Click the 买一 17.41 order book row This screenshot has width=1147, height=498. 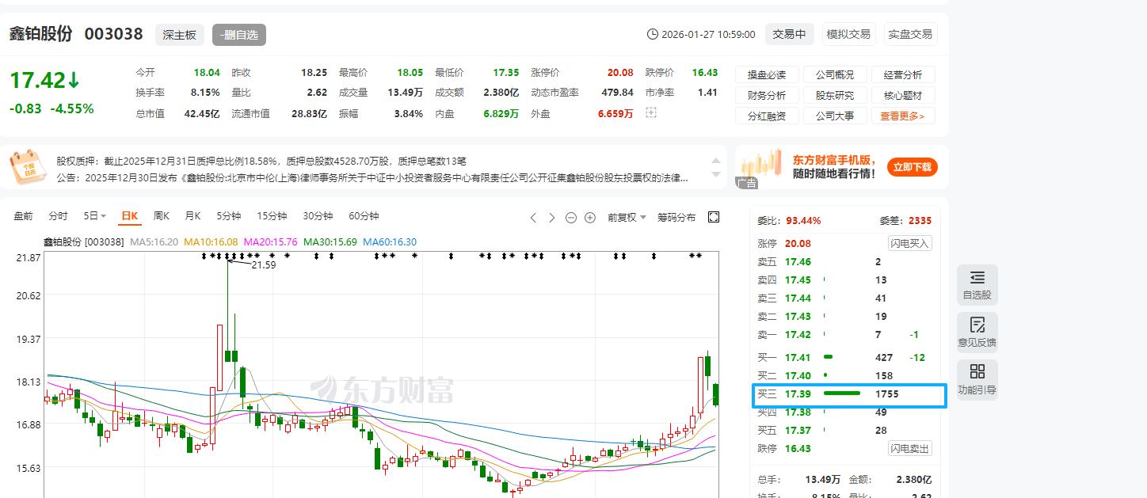point(844,357)
